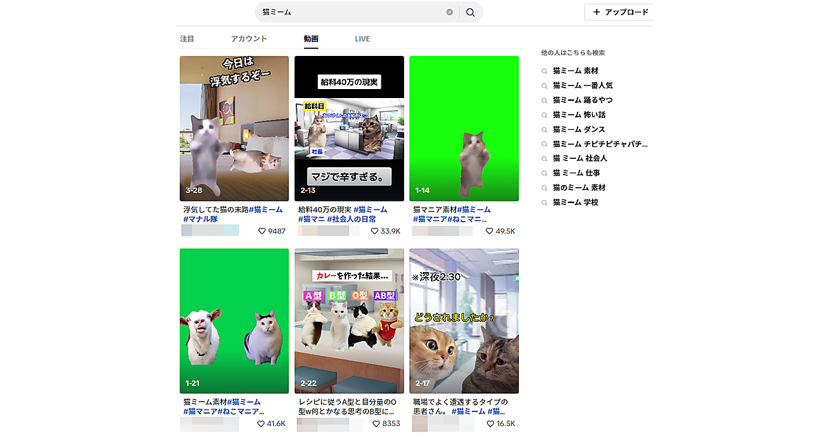Open the #社会人の日常 hashtag link
The height and width of the screenshot is (435, 829).
pyautogui.click(x=355, y=220)
